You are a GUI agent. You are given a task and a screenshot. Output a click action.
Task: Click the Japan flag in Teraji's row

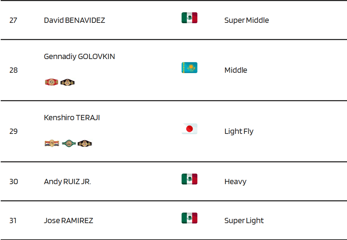point(189,129)
